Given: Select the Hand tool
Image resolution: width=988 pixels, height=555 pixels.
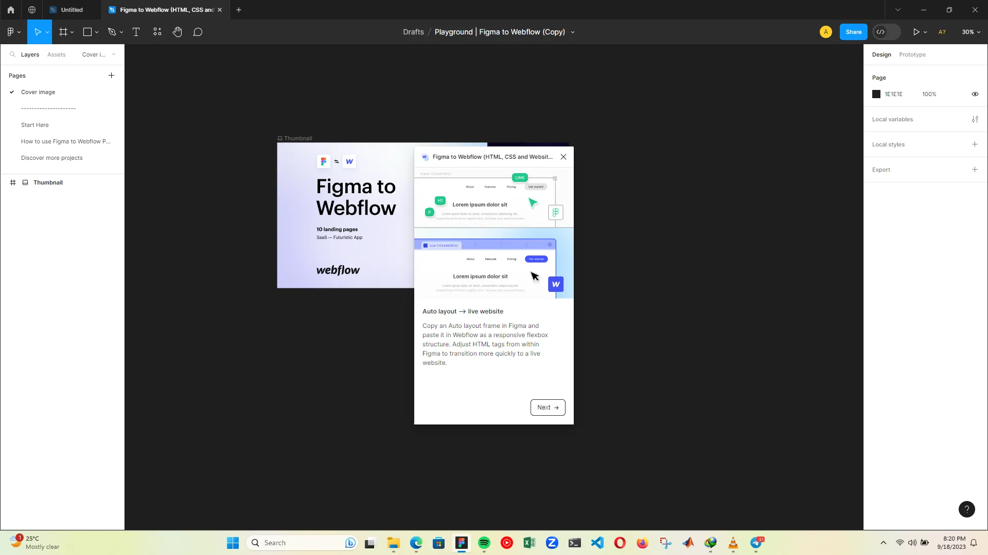Looking at the screenshot, I should (178, 32).
